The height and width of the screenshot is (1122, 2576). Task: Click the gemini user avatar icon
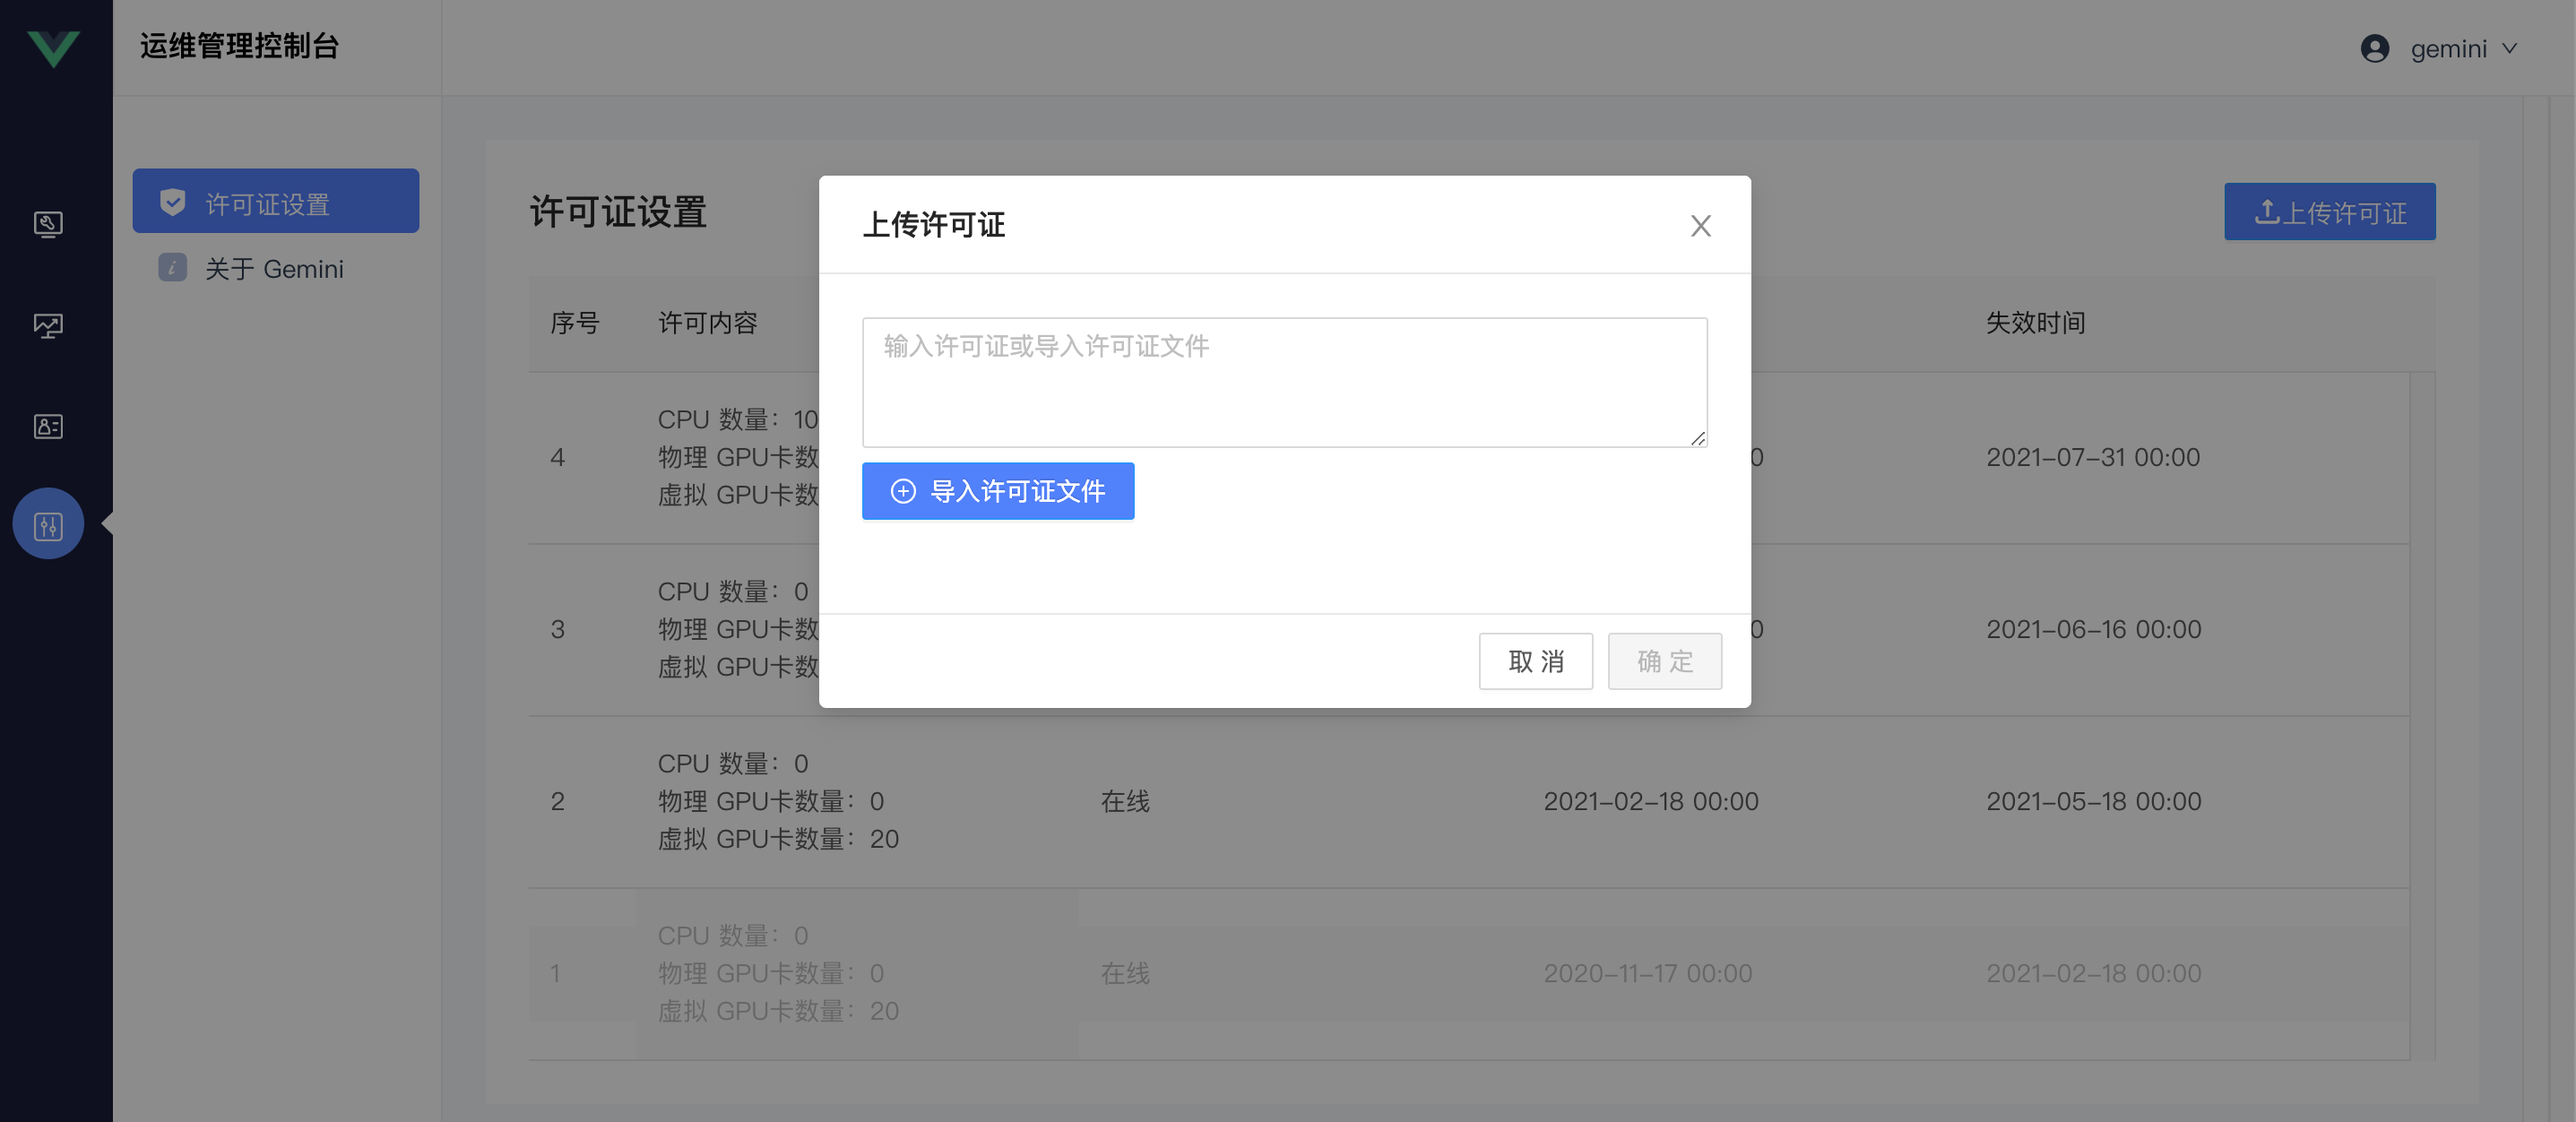(2375, 48)
